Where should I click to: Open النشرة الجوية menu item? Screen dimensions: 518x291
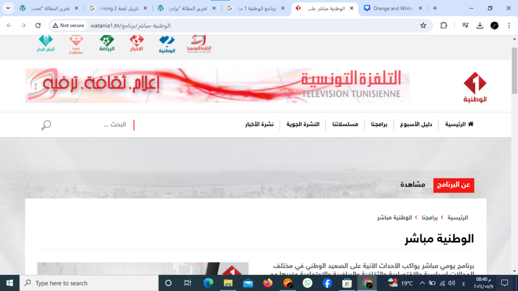(303, 124)
